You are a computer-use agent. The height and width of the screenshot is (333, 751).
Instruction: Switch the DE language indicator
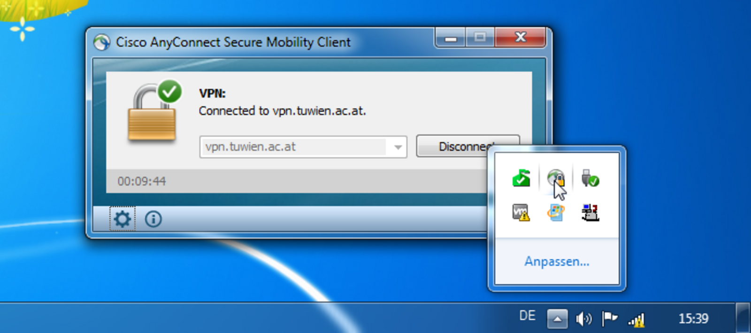[x=527, y=316]
